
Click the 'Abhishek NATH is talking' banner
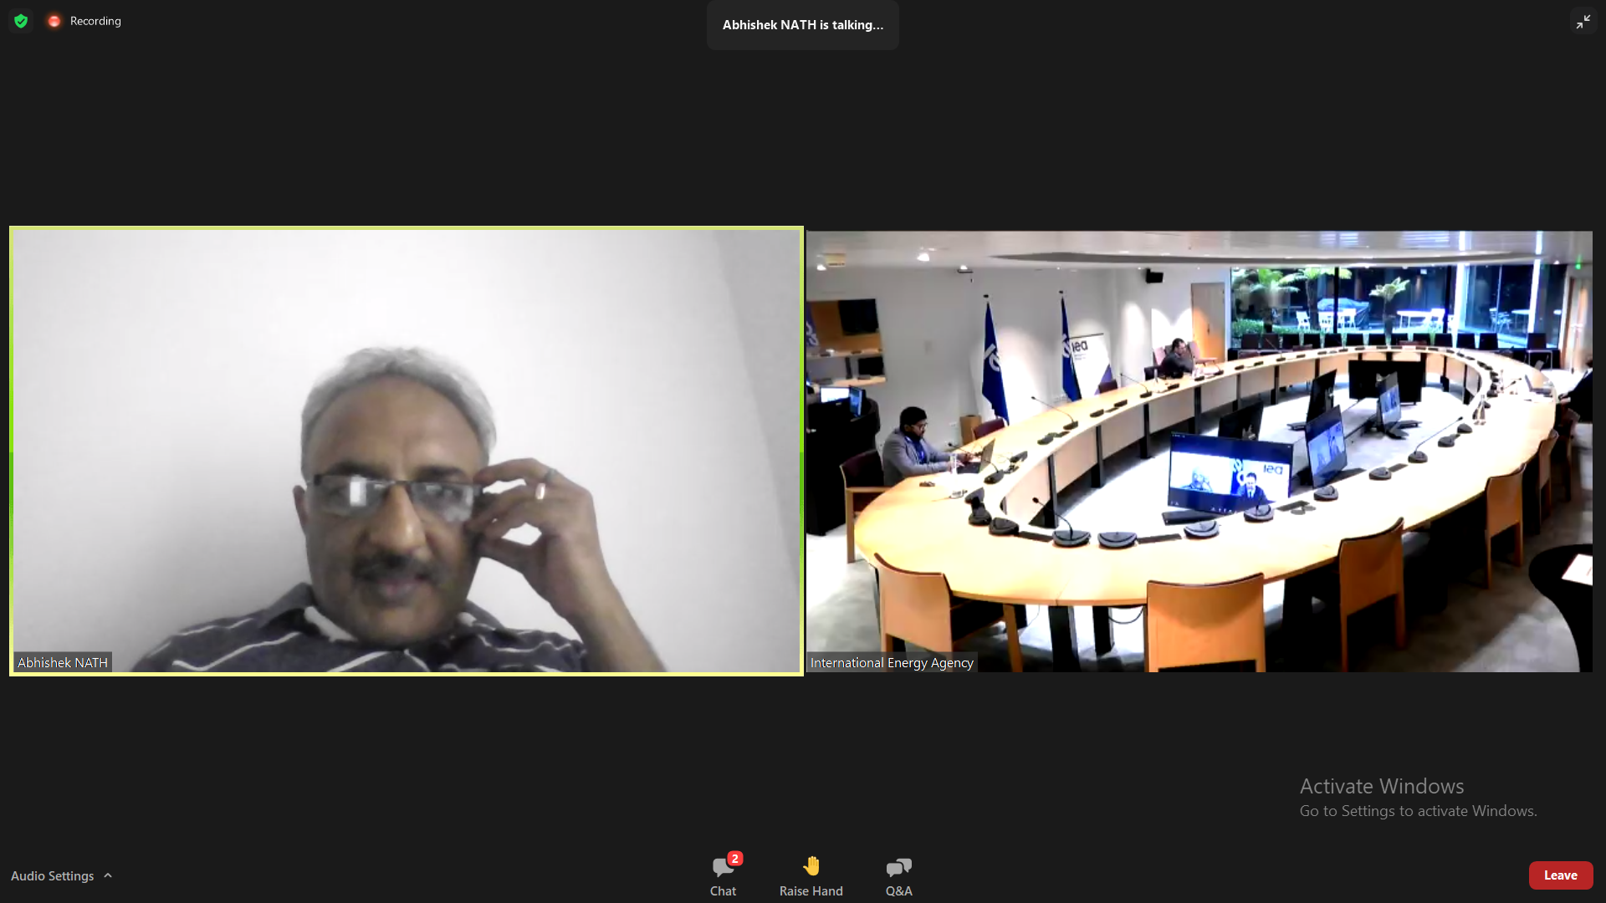(803, 25)
